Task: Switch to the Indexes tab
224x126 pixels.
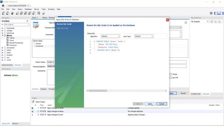Action: 43,89
